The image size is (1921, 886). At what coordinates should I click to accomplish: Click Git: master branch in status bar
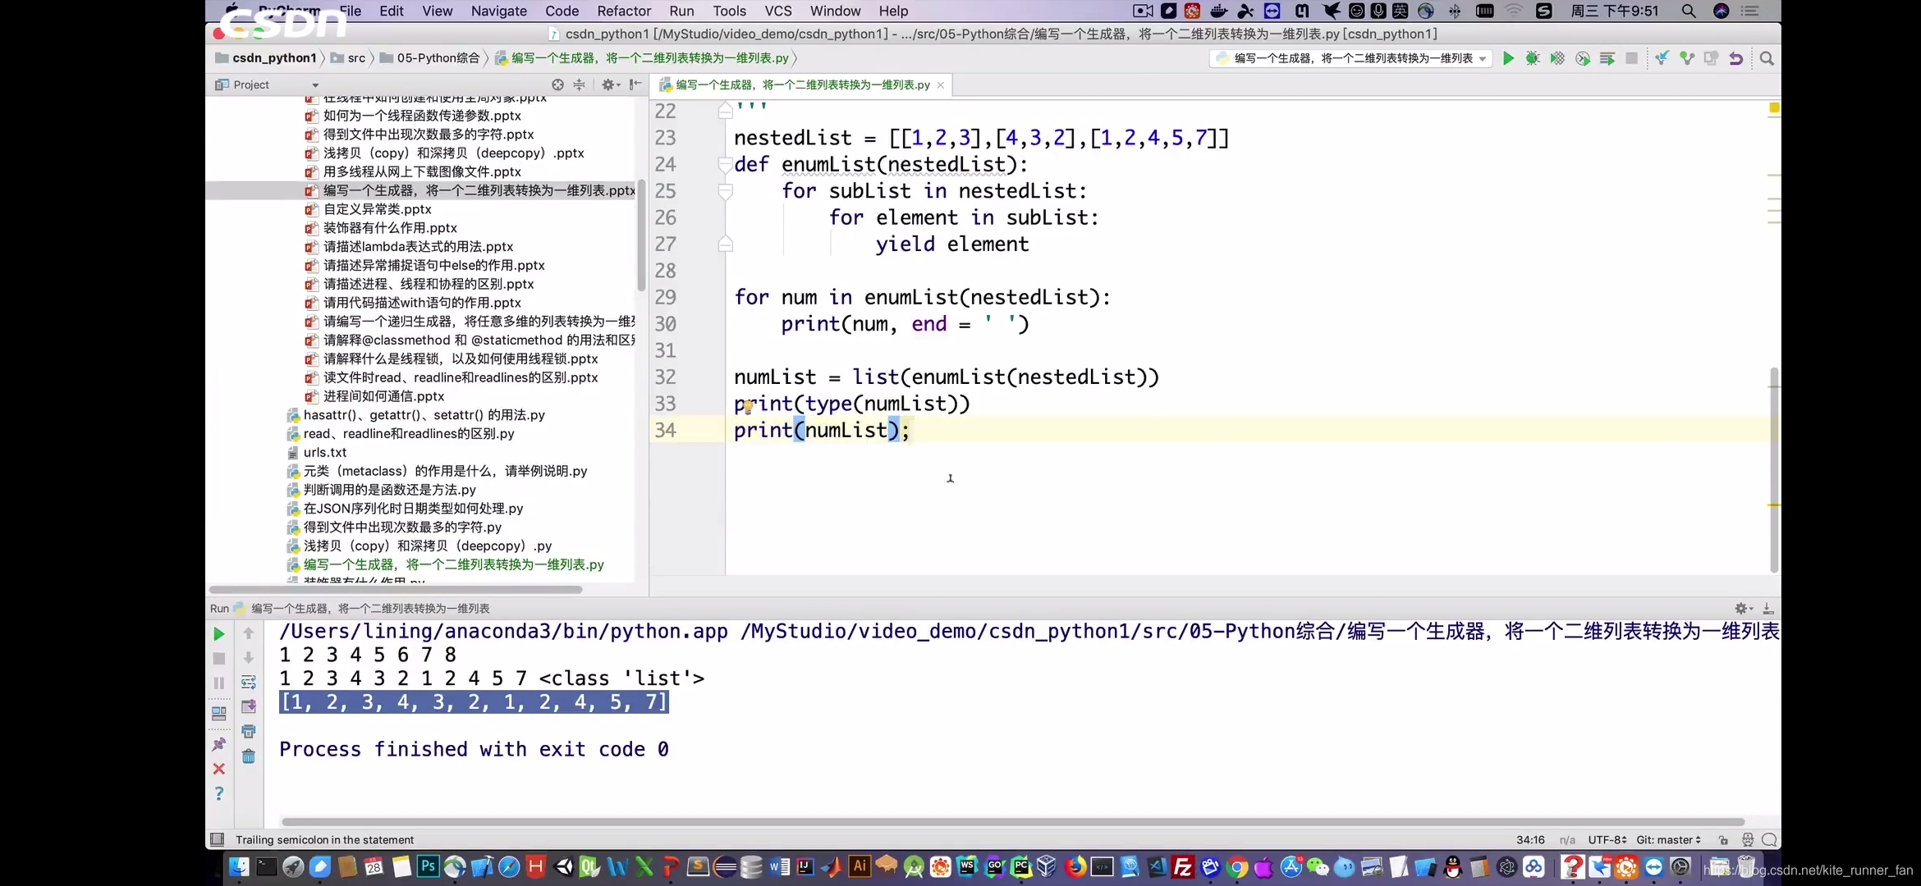(1668, 839)
